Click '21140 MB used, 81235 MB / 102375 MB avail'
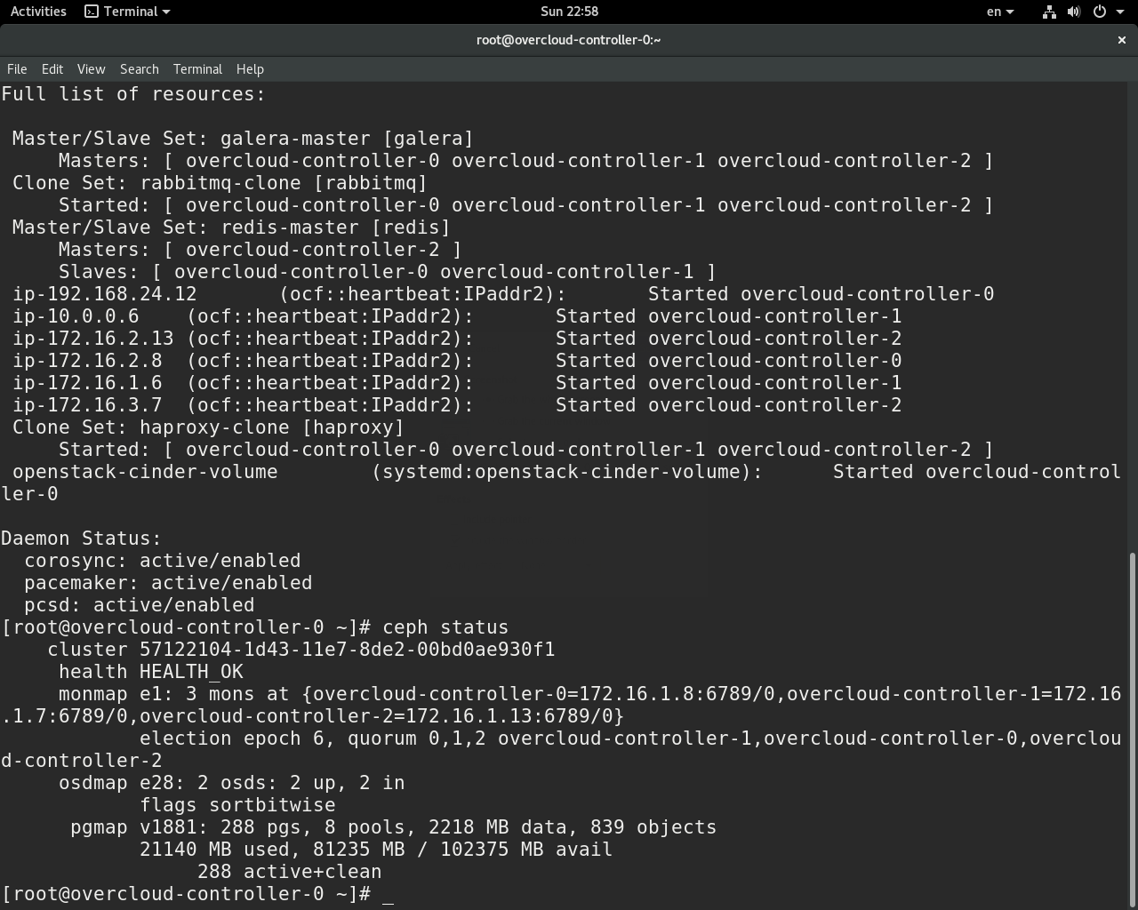The width and height of the screenshot is (1138, 910). tap(376, 850)
